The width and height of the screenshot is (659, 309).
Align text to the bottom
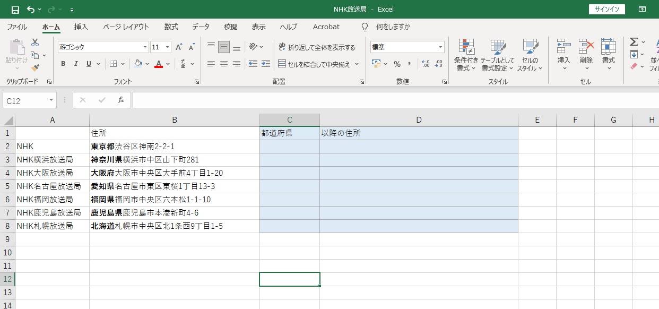click(x=237, y=47)
